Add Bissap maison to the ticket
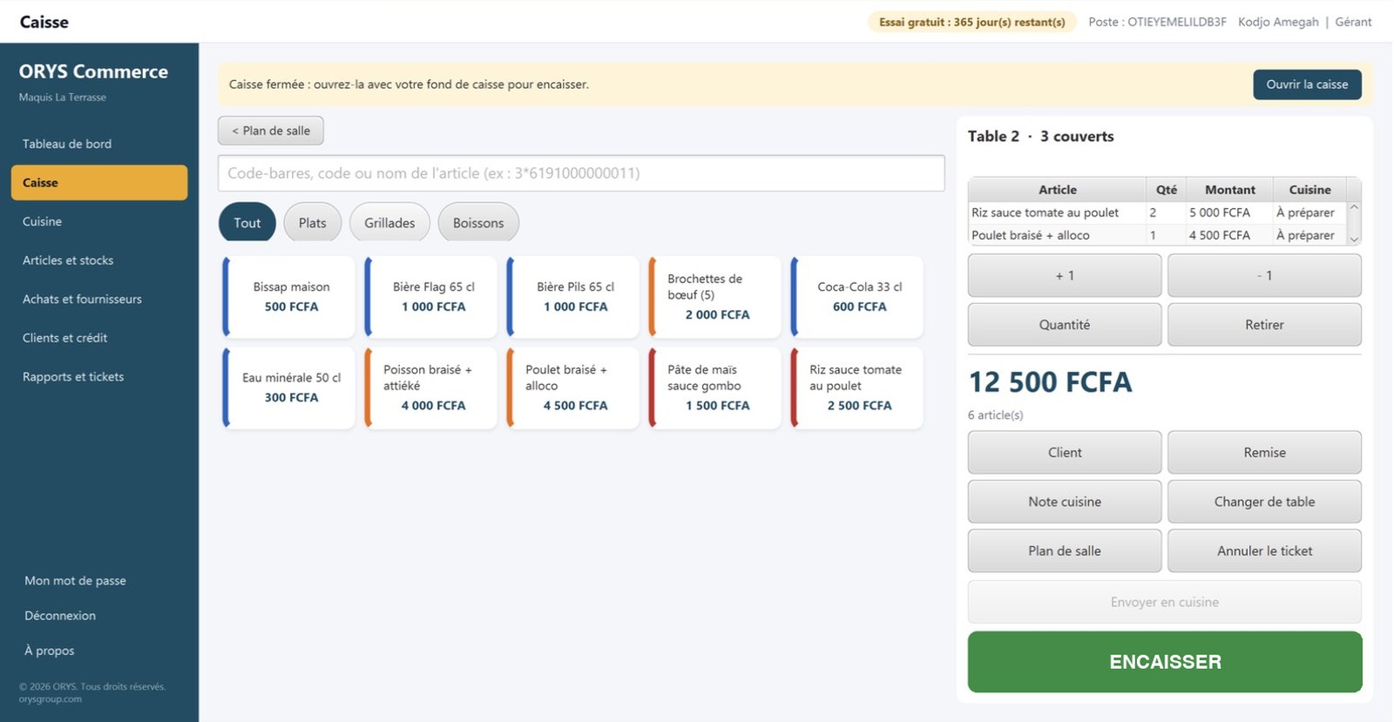 click(x=289, y=297)
